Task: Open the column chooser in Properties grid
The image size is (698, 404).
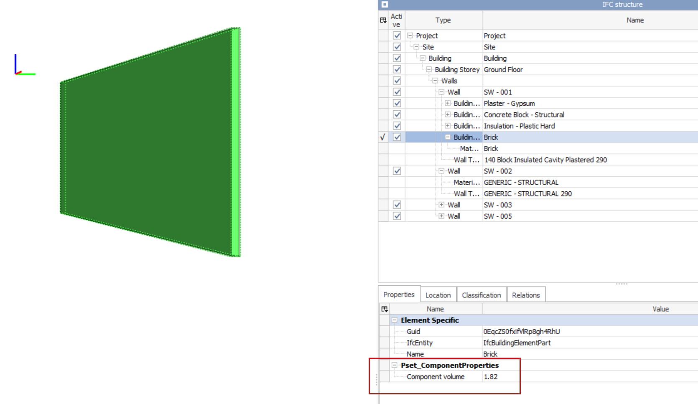Action: (385, 309)
